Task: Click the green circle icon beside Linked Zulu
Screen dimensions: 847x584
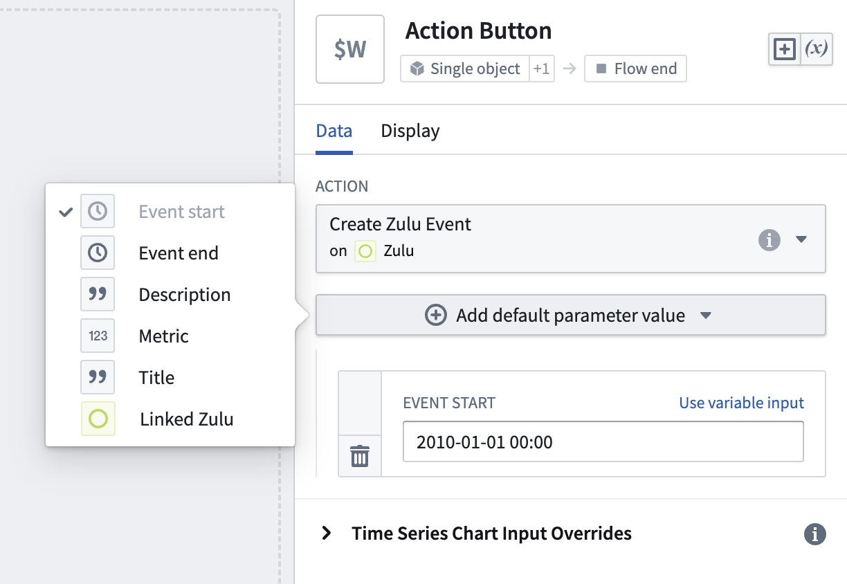Action: tap(98, 419)
